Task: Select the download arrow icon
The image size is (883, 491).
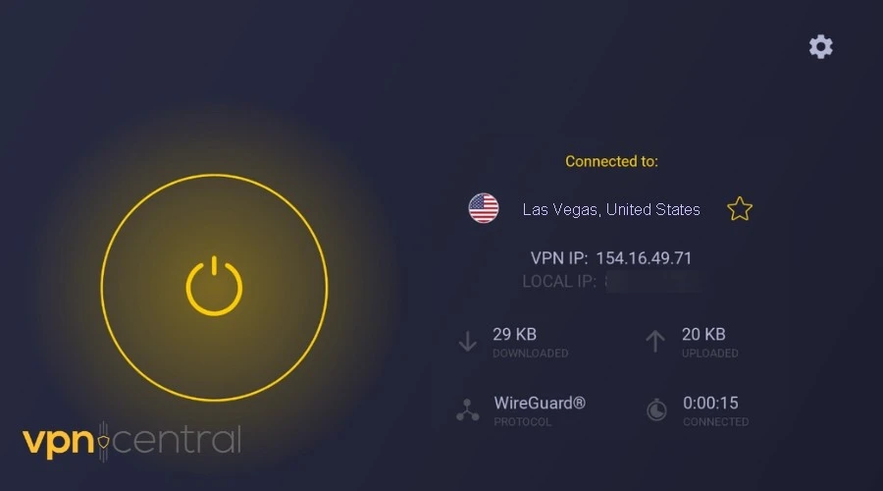Action: [467, 342]
